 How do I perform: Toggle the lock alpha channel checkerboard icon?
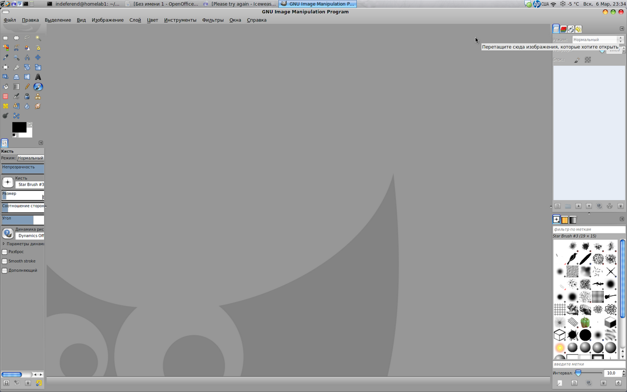[x=588, y=60]
